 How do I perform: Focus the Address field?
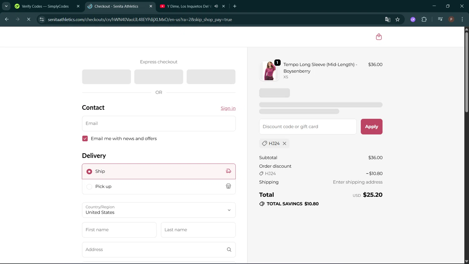coord(159,250)
